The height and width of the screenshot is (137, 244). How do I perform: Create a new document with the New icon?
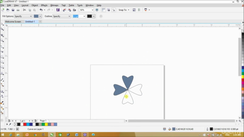tap(3, 10)
